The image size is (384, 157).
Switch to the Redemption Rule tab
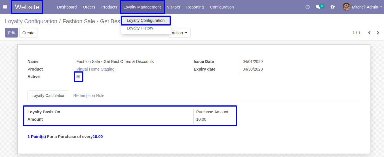(89, 96)
